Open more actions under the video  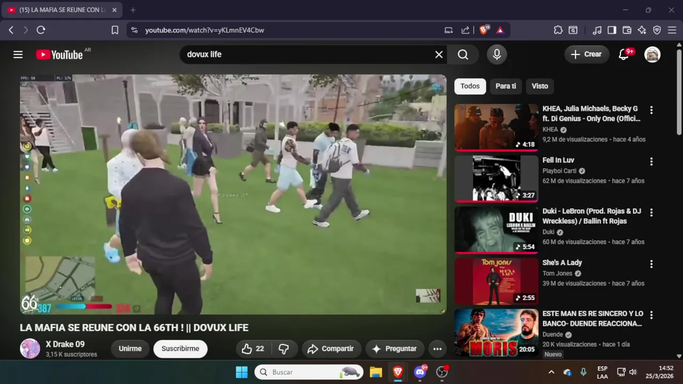[x=437, y=349]
